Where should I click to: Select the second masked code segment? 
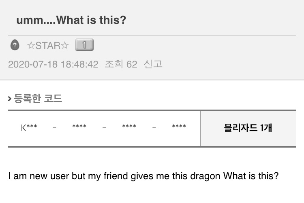[79, 128]
